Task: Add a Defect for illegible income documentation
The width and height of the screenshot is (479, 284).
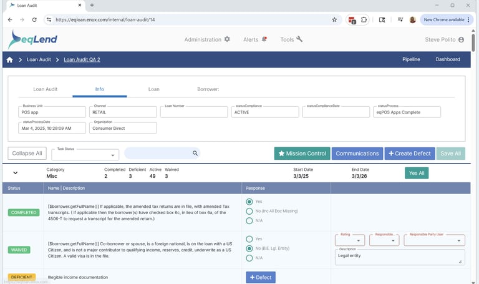Action: 261,277
